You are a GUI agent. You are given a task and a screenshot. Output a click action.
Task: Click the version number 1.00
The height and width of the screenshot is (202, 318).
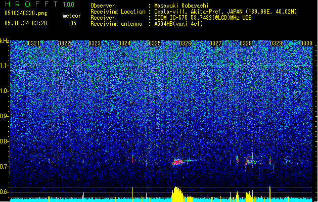pos(69,4)
